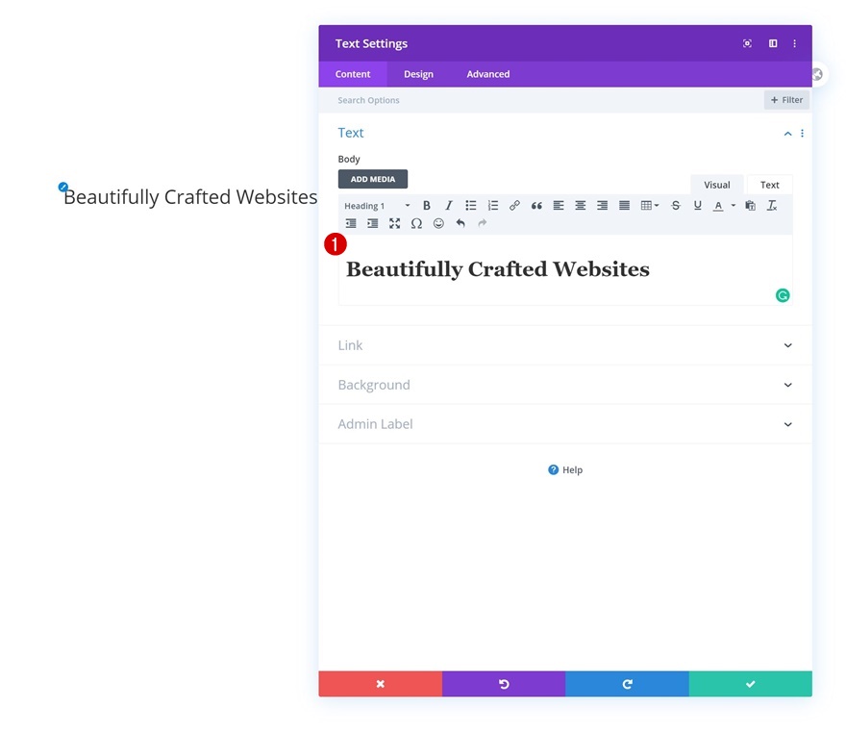The width and height of the screenshot is (846, 731).
Task: Click the responsive preview icon in header
Action: coord(747,43)
